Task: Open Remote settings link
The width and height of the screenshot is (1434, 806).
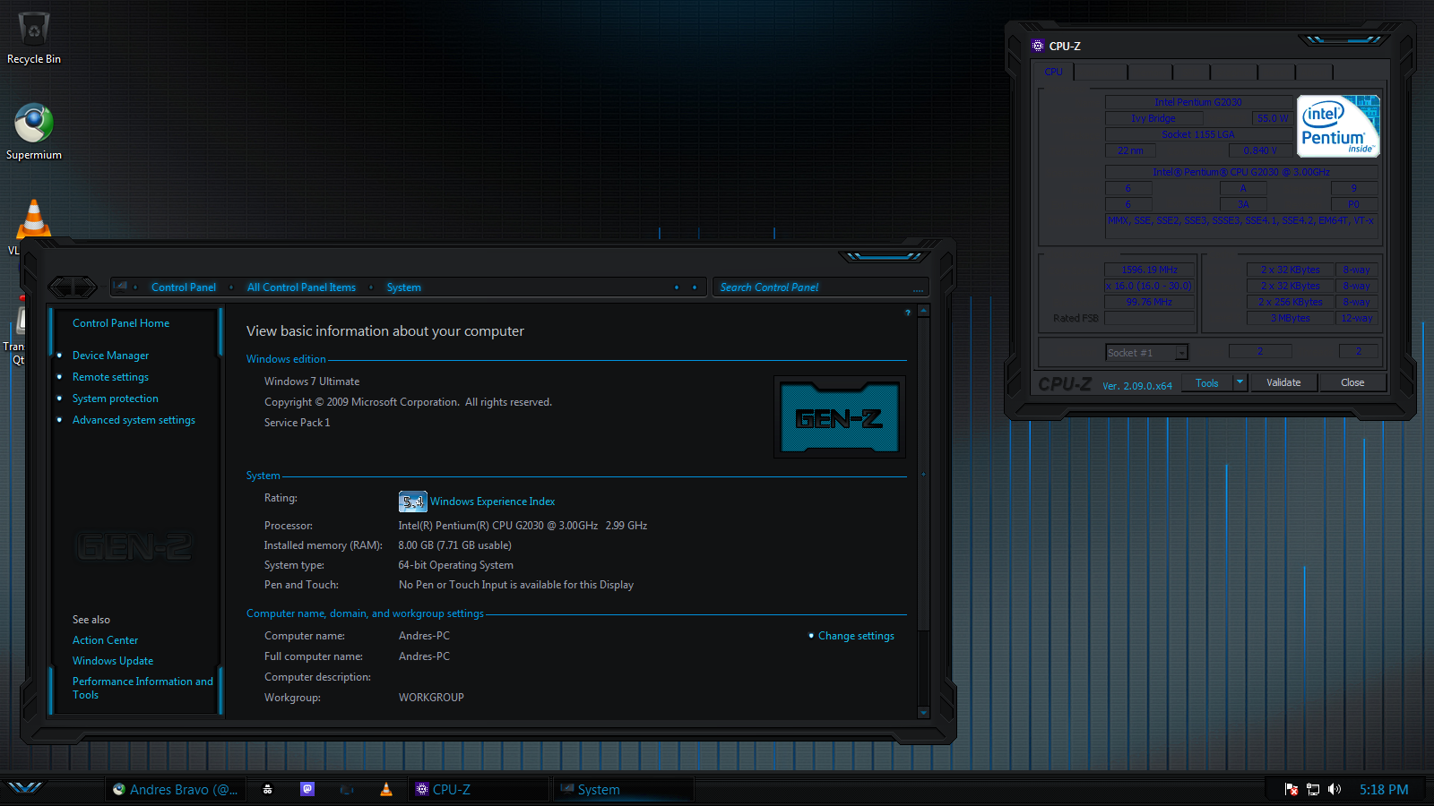Action: point(110,377)
